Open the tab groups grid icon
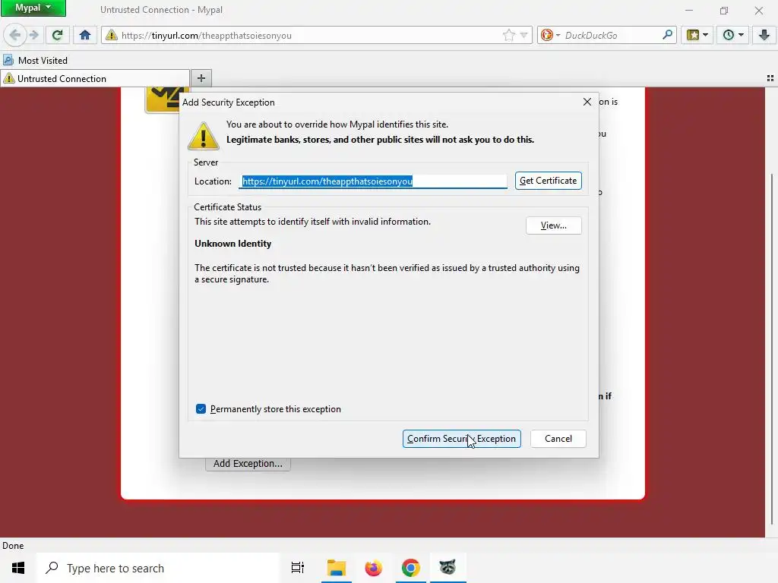The width and height of the screenshot is (778, 583). pos(770,78)
